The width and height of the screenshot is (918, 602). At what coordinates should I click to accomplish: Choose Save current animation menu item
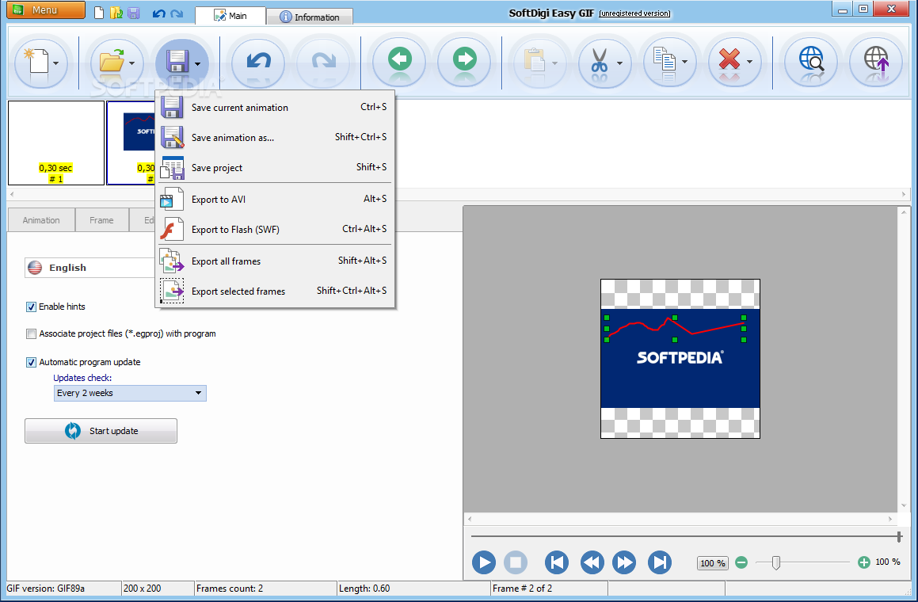[275, 108]
